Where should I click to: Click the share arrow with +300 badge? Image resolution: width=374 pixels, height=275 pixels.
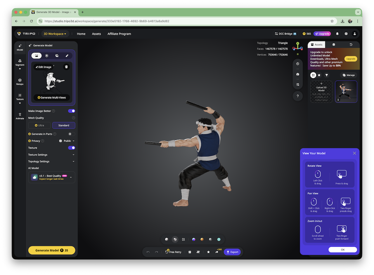pos(217,252)
